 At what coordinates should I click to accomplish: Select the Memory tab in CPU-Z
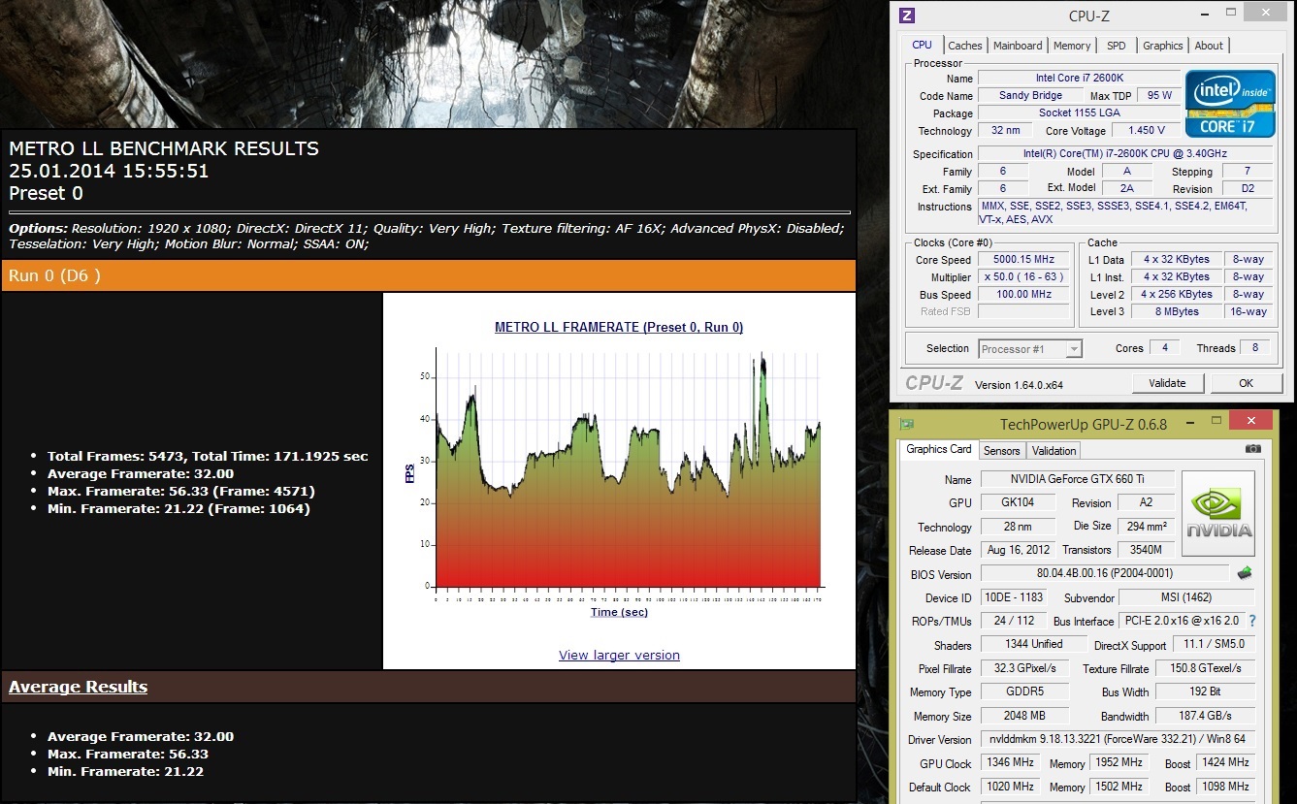1072,46
